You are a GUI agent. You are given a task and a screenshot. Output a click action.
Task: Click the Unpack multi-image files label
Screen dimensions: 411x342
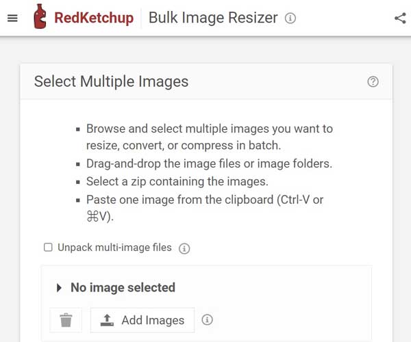[114, 248]
